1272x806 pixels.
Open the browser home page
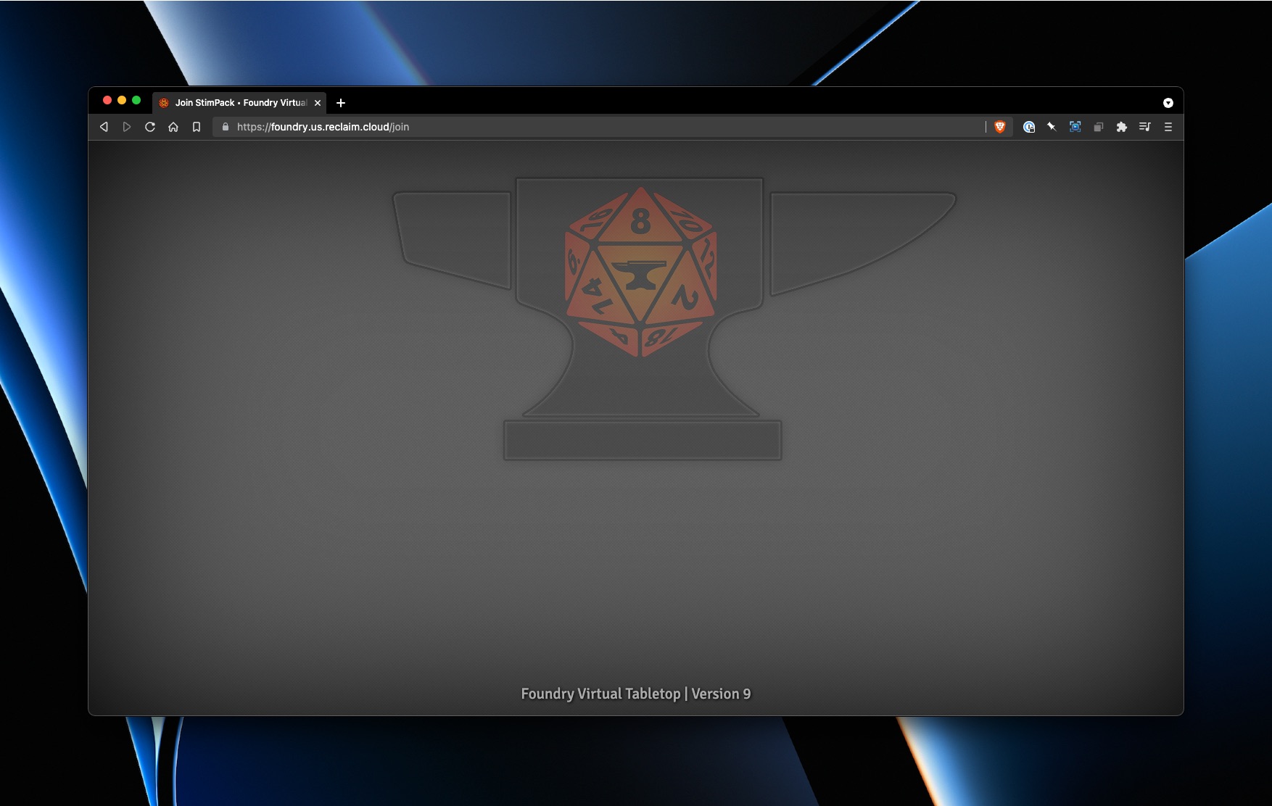173,127
